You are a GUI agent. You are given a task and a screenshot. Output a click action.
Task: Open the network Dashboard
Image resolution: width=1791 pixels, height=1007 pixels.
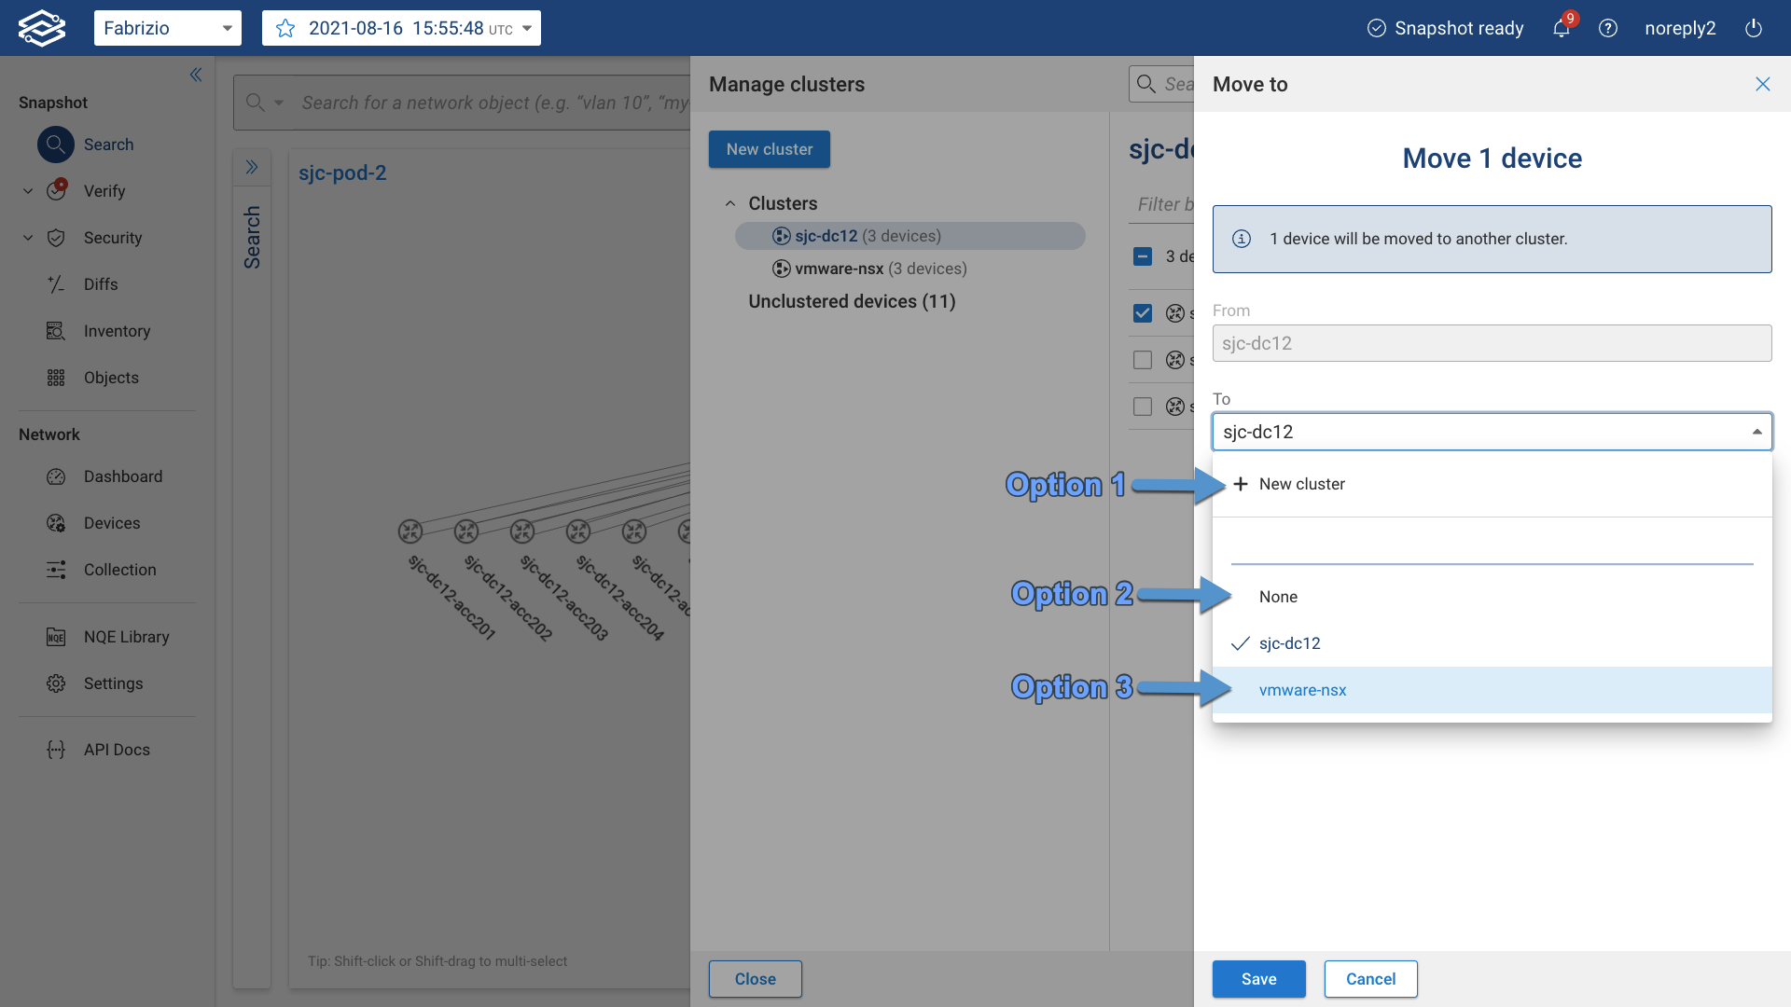coord(122,476)
